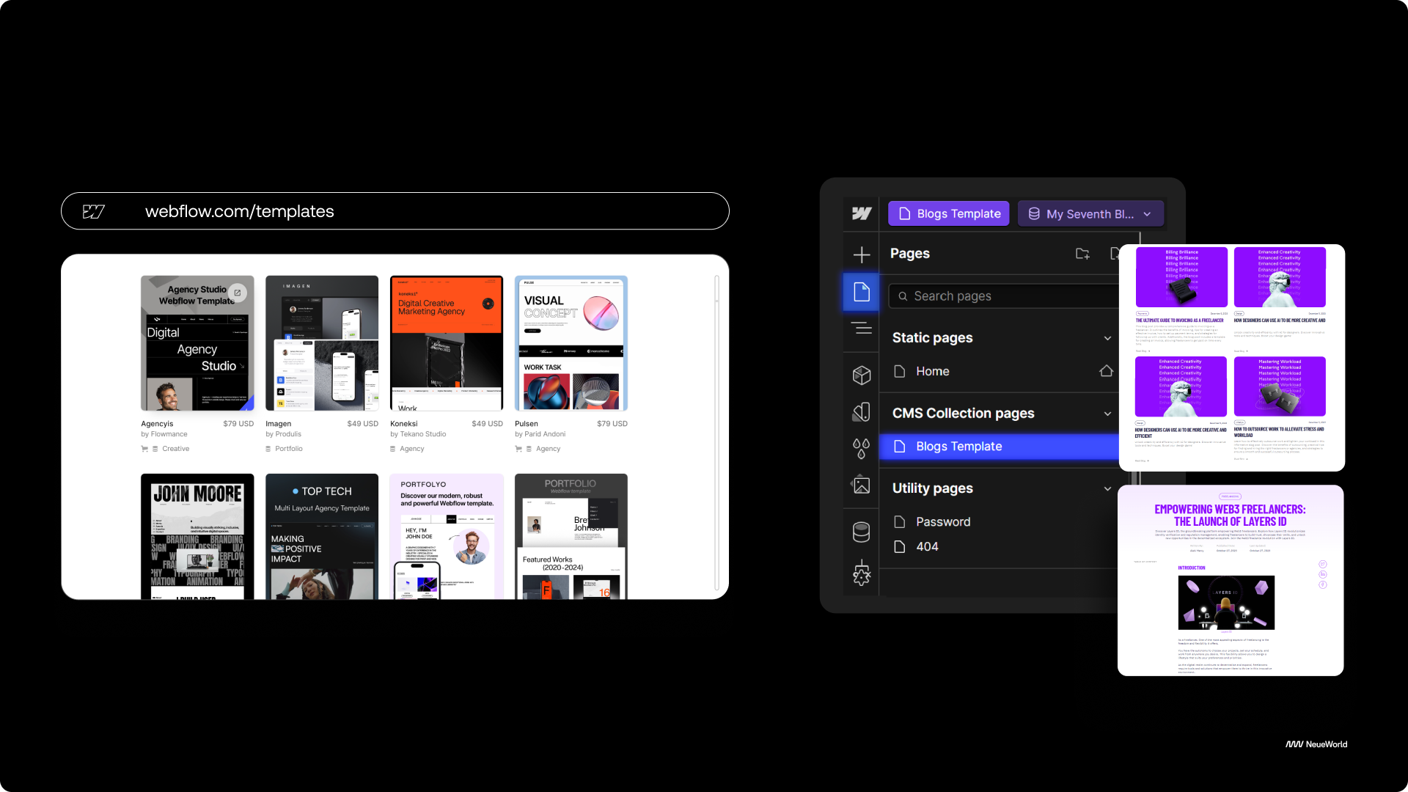The image size is (1408, 792).
Task: Click page icon next to Password
Action: click(900, 521)
